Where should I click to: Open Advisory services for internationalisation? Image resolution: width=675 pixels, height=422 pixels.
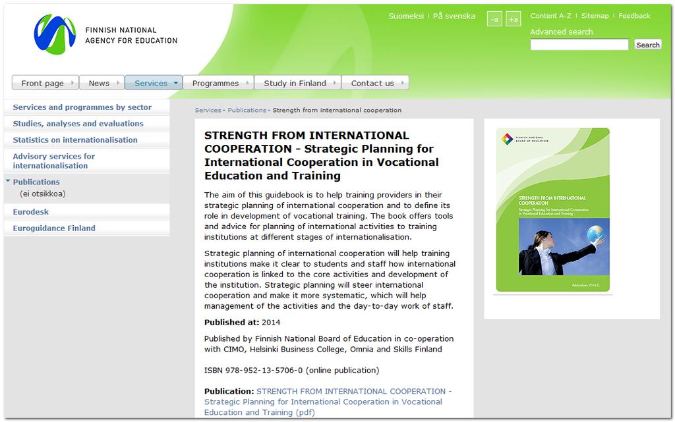click(54, 161)
